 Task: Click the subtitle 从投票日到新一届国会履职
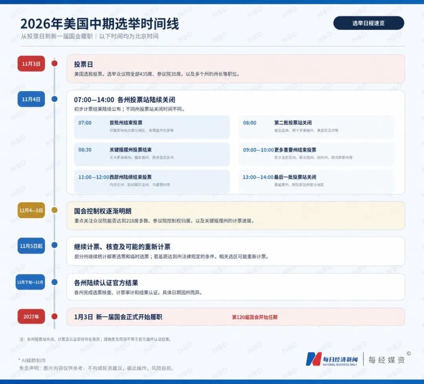point(57,36)
